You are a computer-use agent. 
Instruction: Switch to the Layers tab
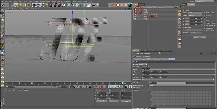[x=184, y=5]
